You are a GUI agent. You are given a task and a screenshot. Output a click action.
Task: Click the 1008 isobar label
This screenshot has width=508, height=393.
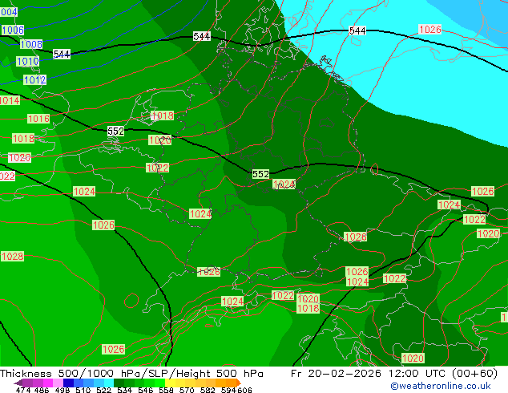31,44
